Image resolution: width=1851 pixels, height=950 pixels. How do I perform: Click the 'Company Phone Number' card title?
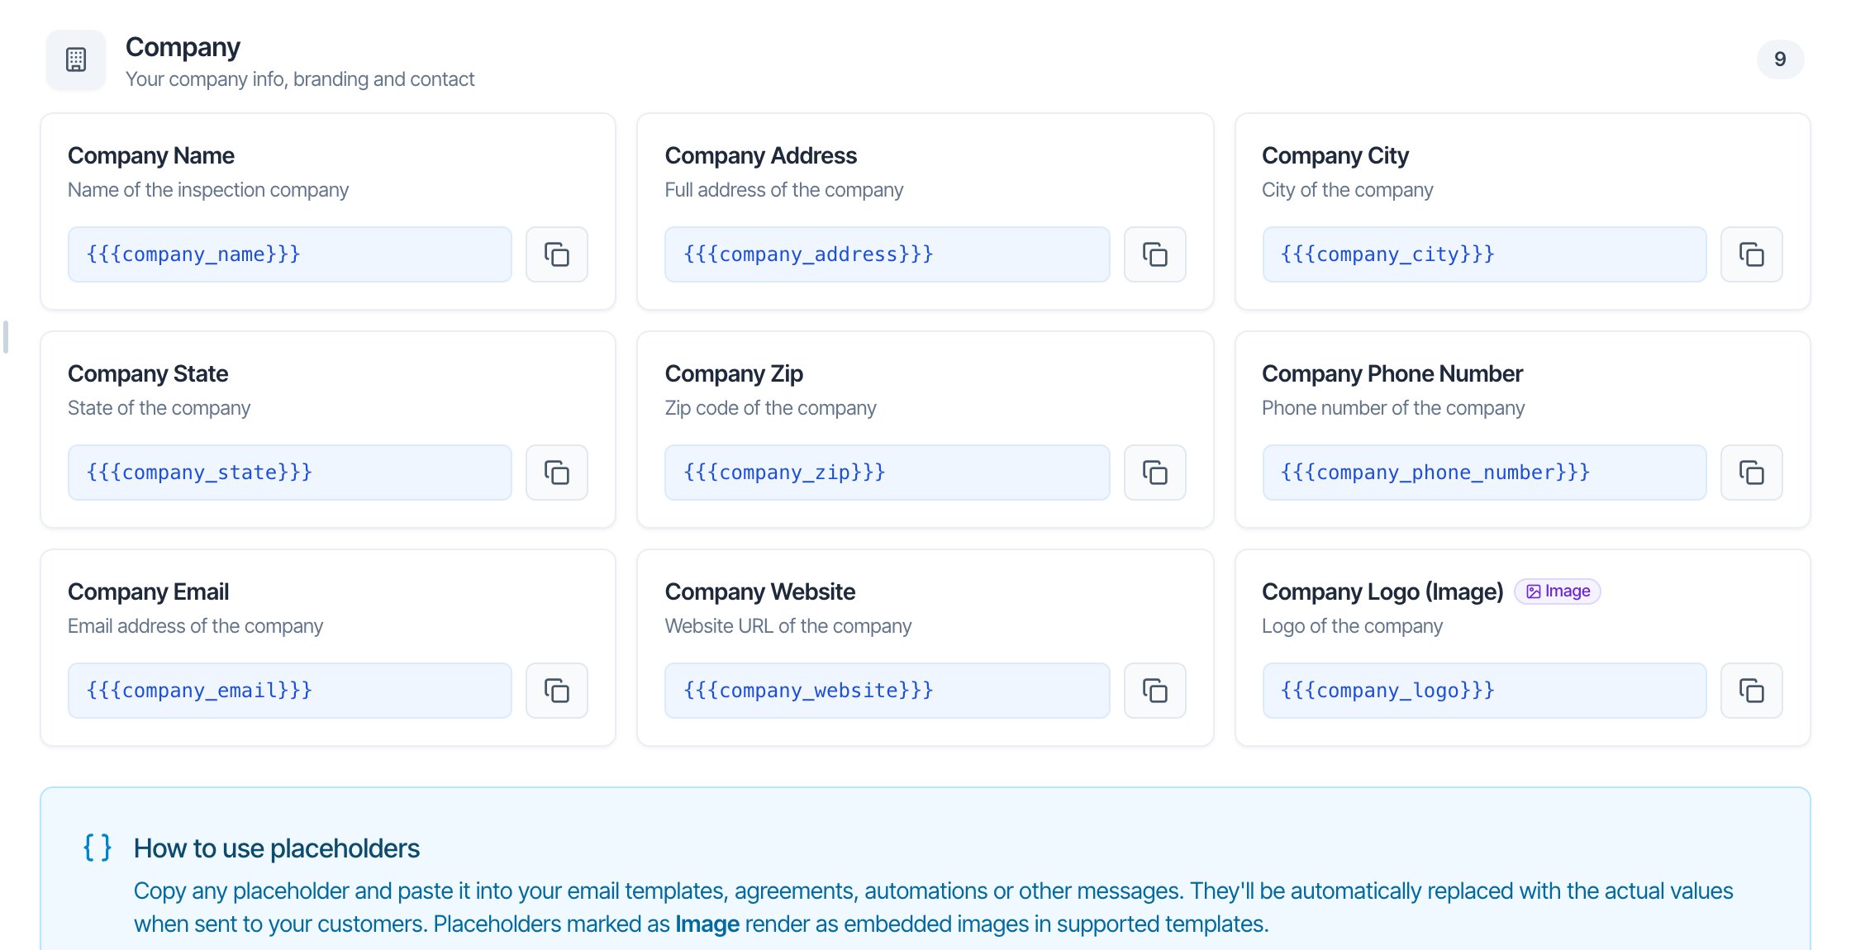tap(1392, 373)
